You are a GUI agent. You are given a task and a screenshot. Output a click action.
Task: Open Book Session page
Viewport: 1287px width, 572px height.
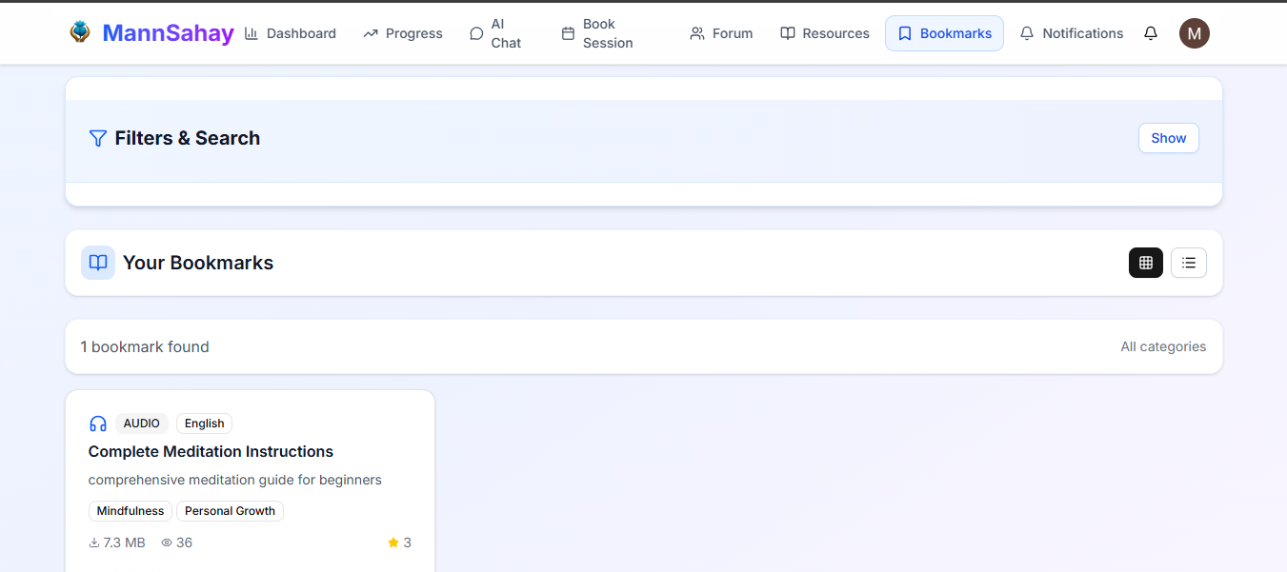[x=597, y=33]
